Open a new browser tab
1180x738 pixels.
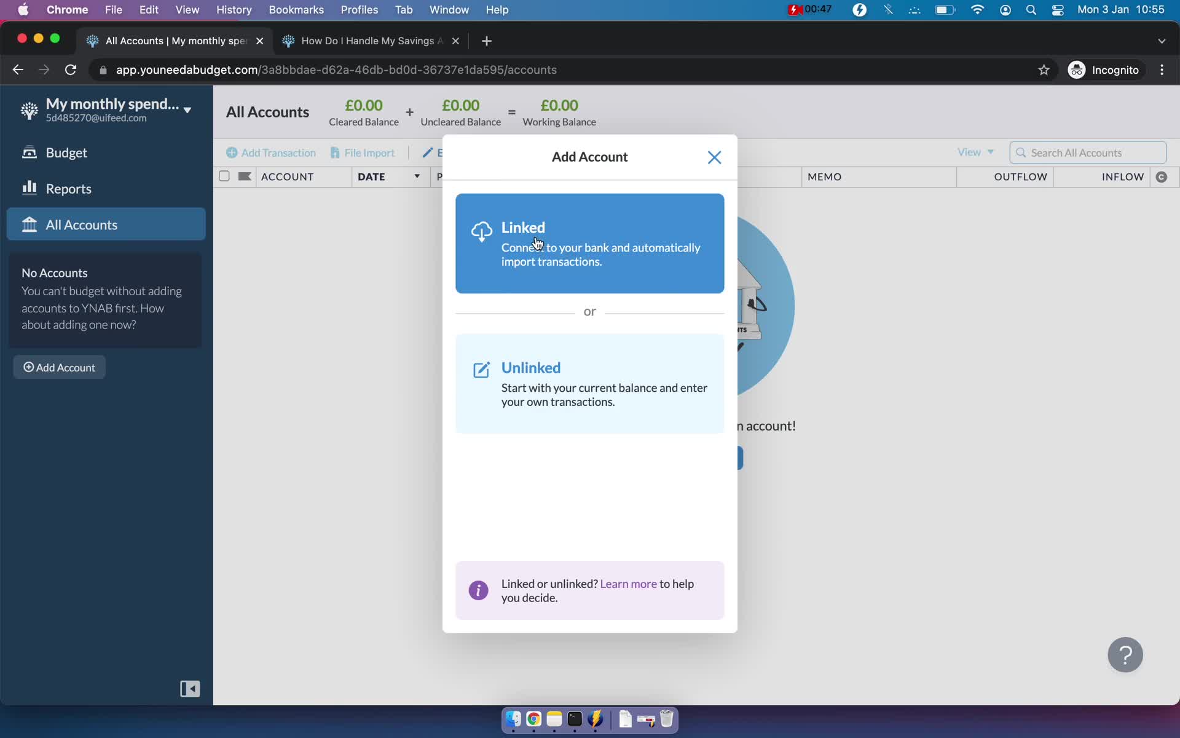point(487,41)
